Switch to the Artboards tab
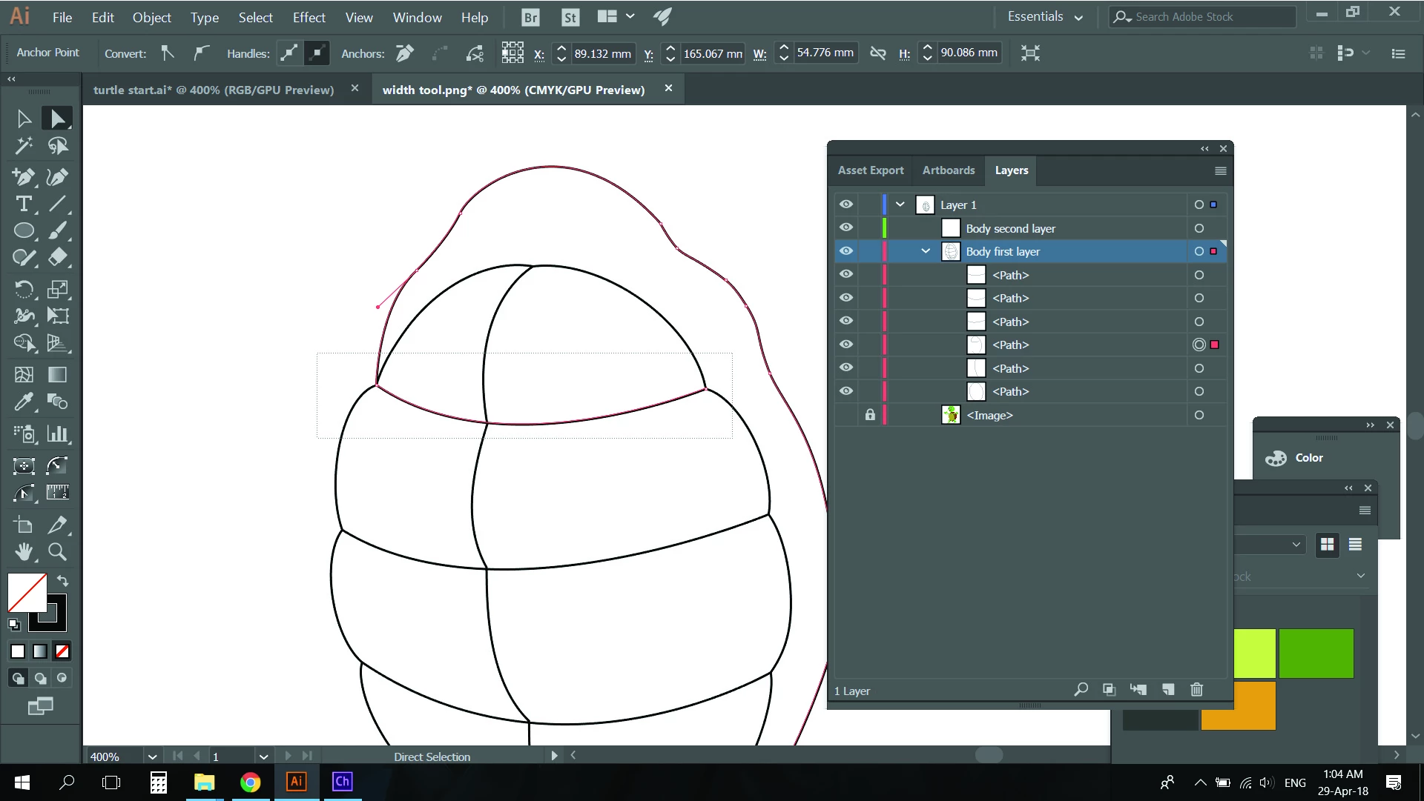The width and height of the screenshot is (1424, 801). tap(948, 170)
